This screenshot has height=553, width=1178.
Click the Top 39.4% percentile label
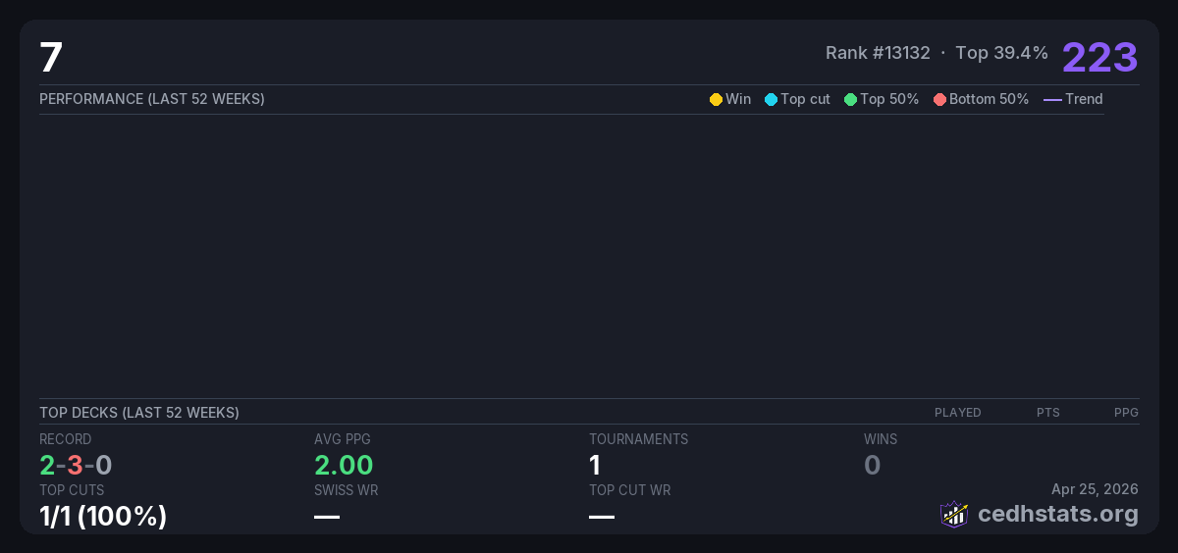point(1001,53)
